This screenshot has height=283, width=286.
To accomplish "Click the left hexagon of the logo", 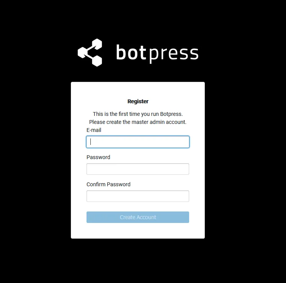I will pyautogui.click(x=83, y=52).
